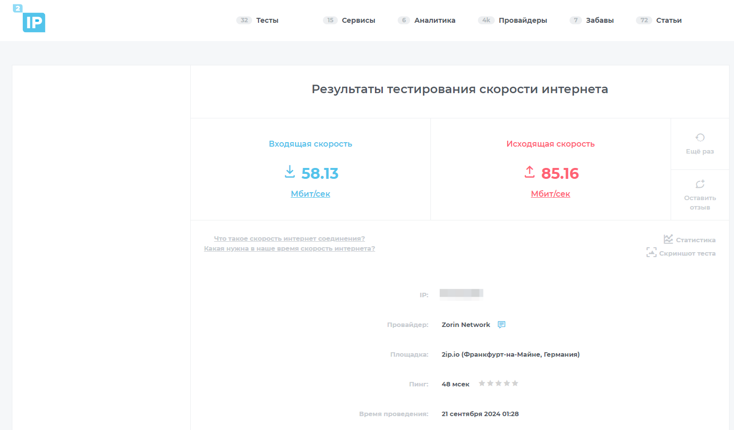Open provider comments icon next to Zorin Network
734x430 pixels.
[501, 324]
